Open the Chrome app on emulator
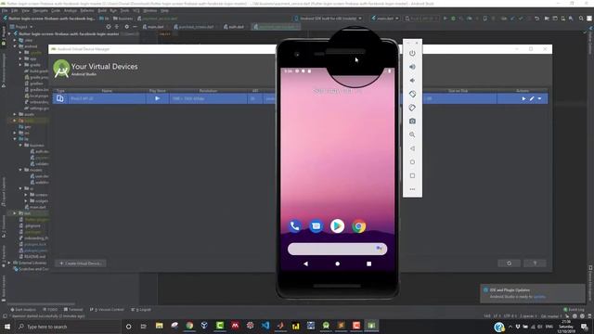Image resolution: width=594 pixels, height=334 pixels. coord(359,226)
